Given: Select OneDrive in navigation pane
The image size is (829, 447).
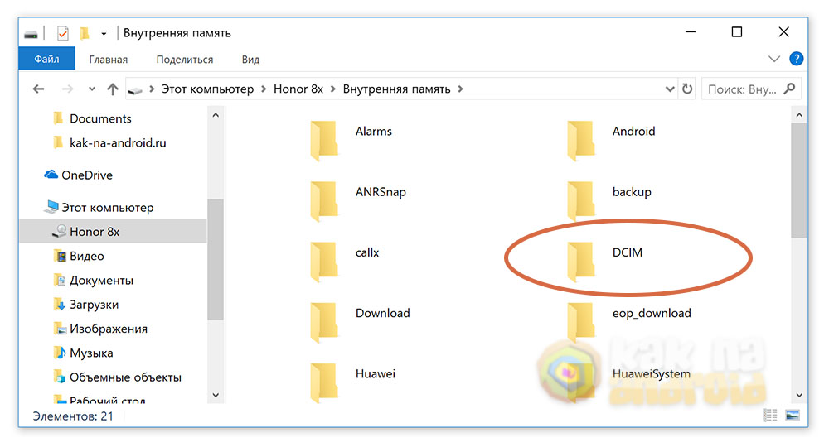Looking at the screenshot, I should coord(87,175).
